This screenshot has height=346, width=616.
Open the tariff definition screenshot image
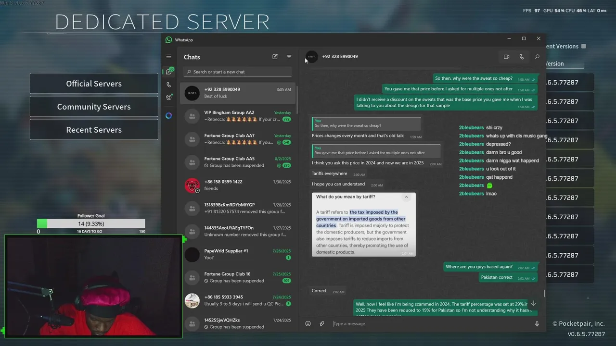pyautogui.click(x=363, y=224)
